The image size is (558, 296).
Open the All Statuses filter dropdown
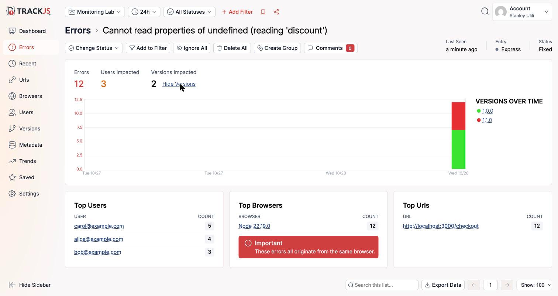click(x=189, y=12)
